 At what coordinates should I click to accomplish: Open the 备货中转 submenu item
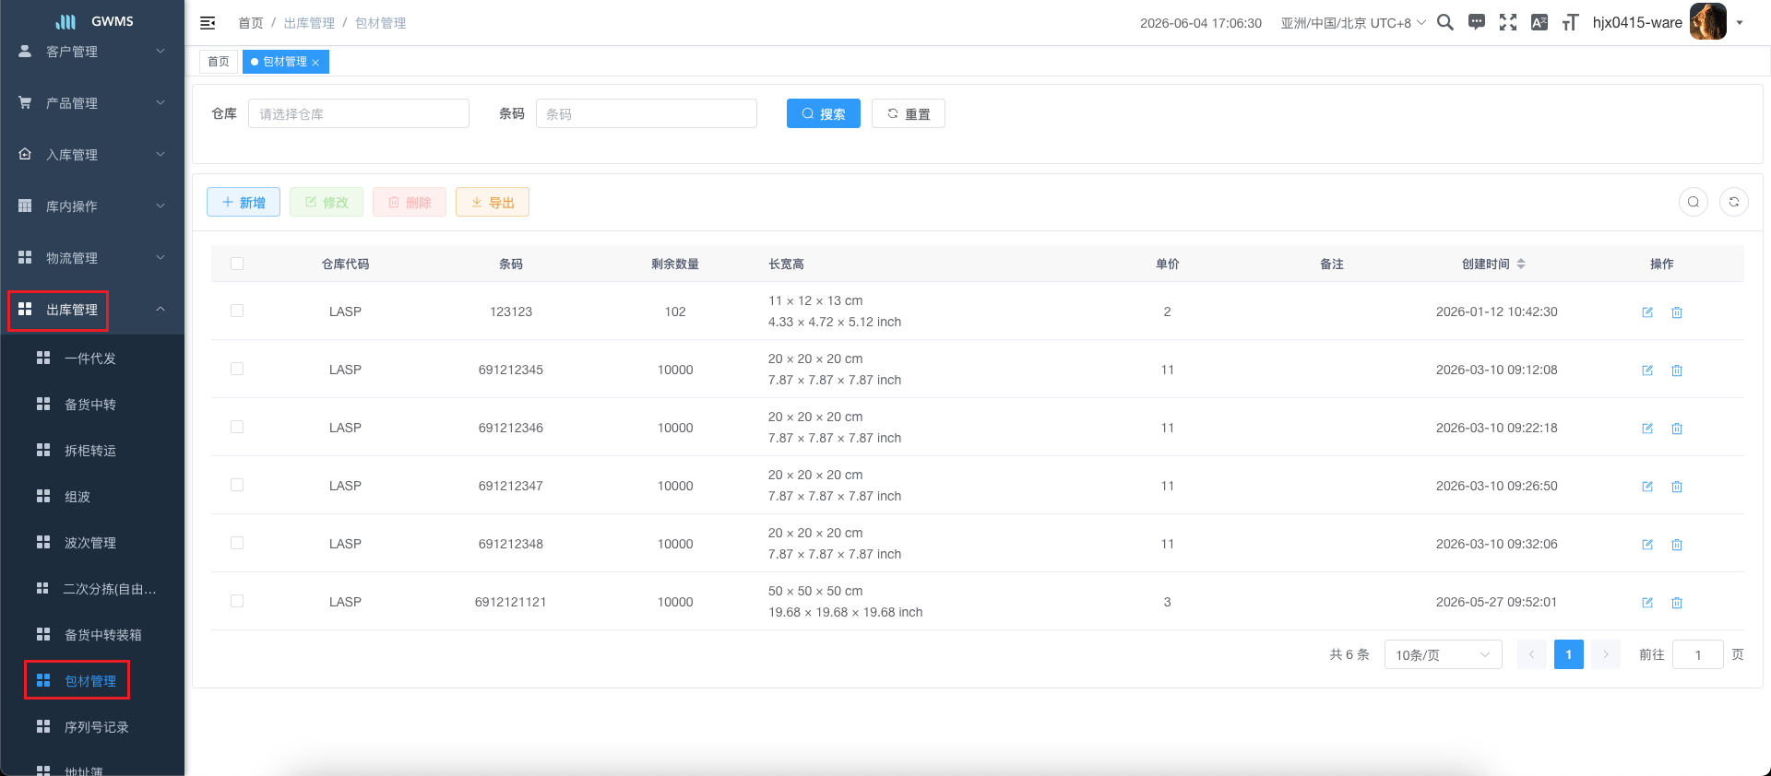tap(92, 405)
